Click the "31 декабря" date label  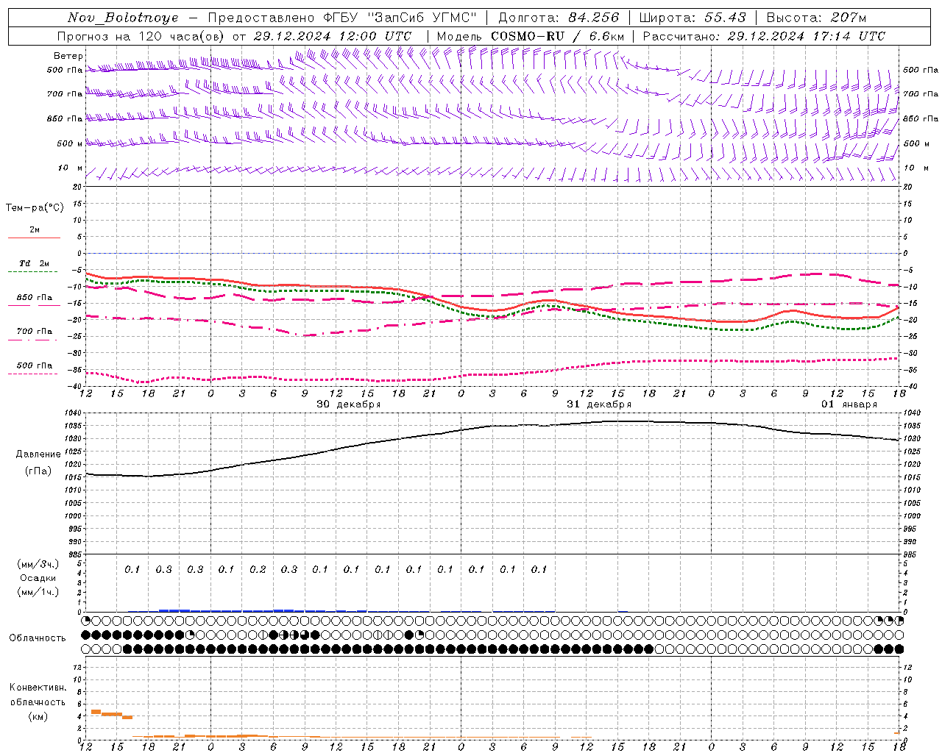599,404
